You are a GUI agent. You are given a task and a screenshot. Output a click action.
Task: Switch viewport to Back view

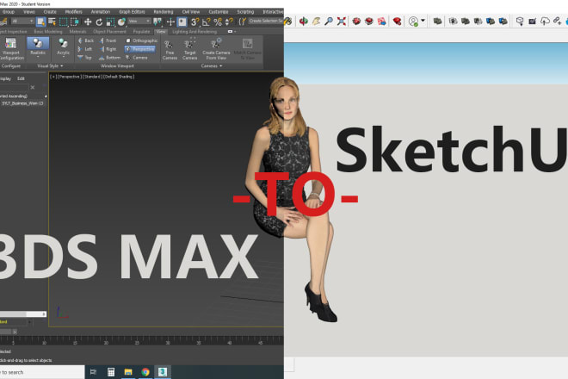tap(86, 40)
